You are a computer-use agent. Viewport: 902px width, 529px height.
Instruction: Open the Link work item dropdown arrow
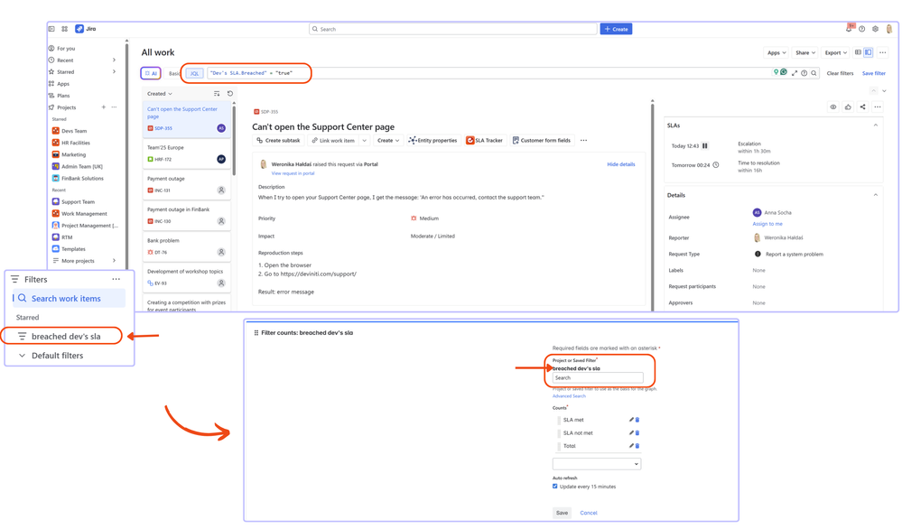click(x=364, y=140)
